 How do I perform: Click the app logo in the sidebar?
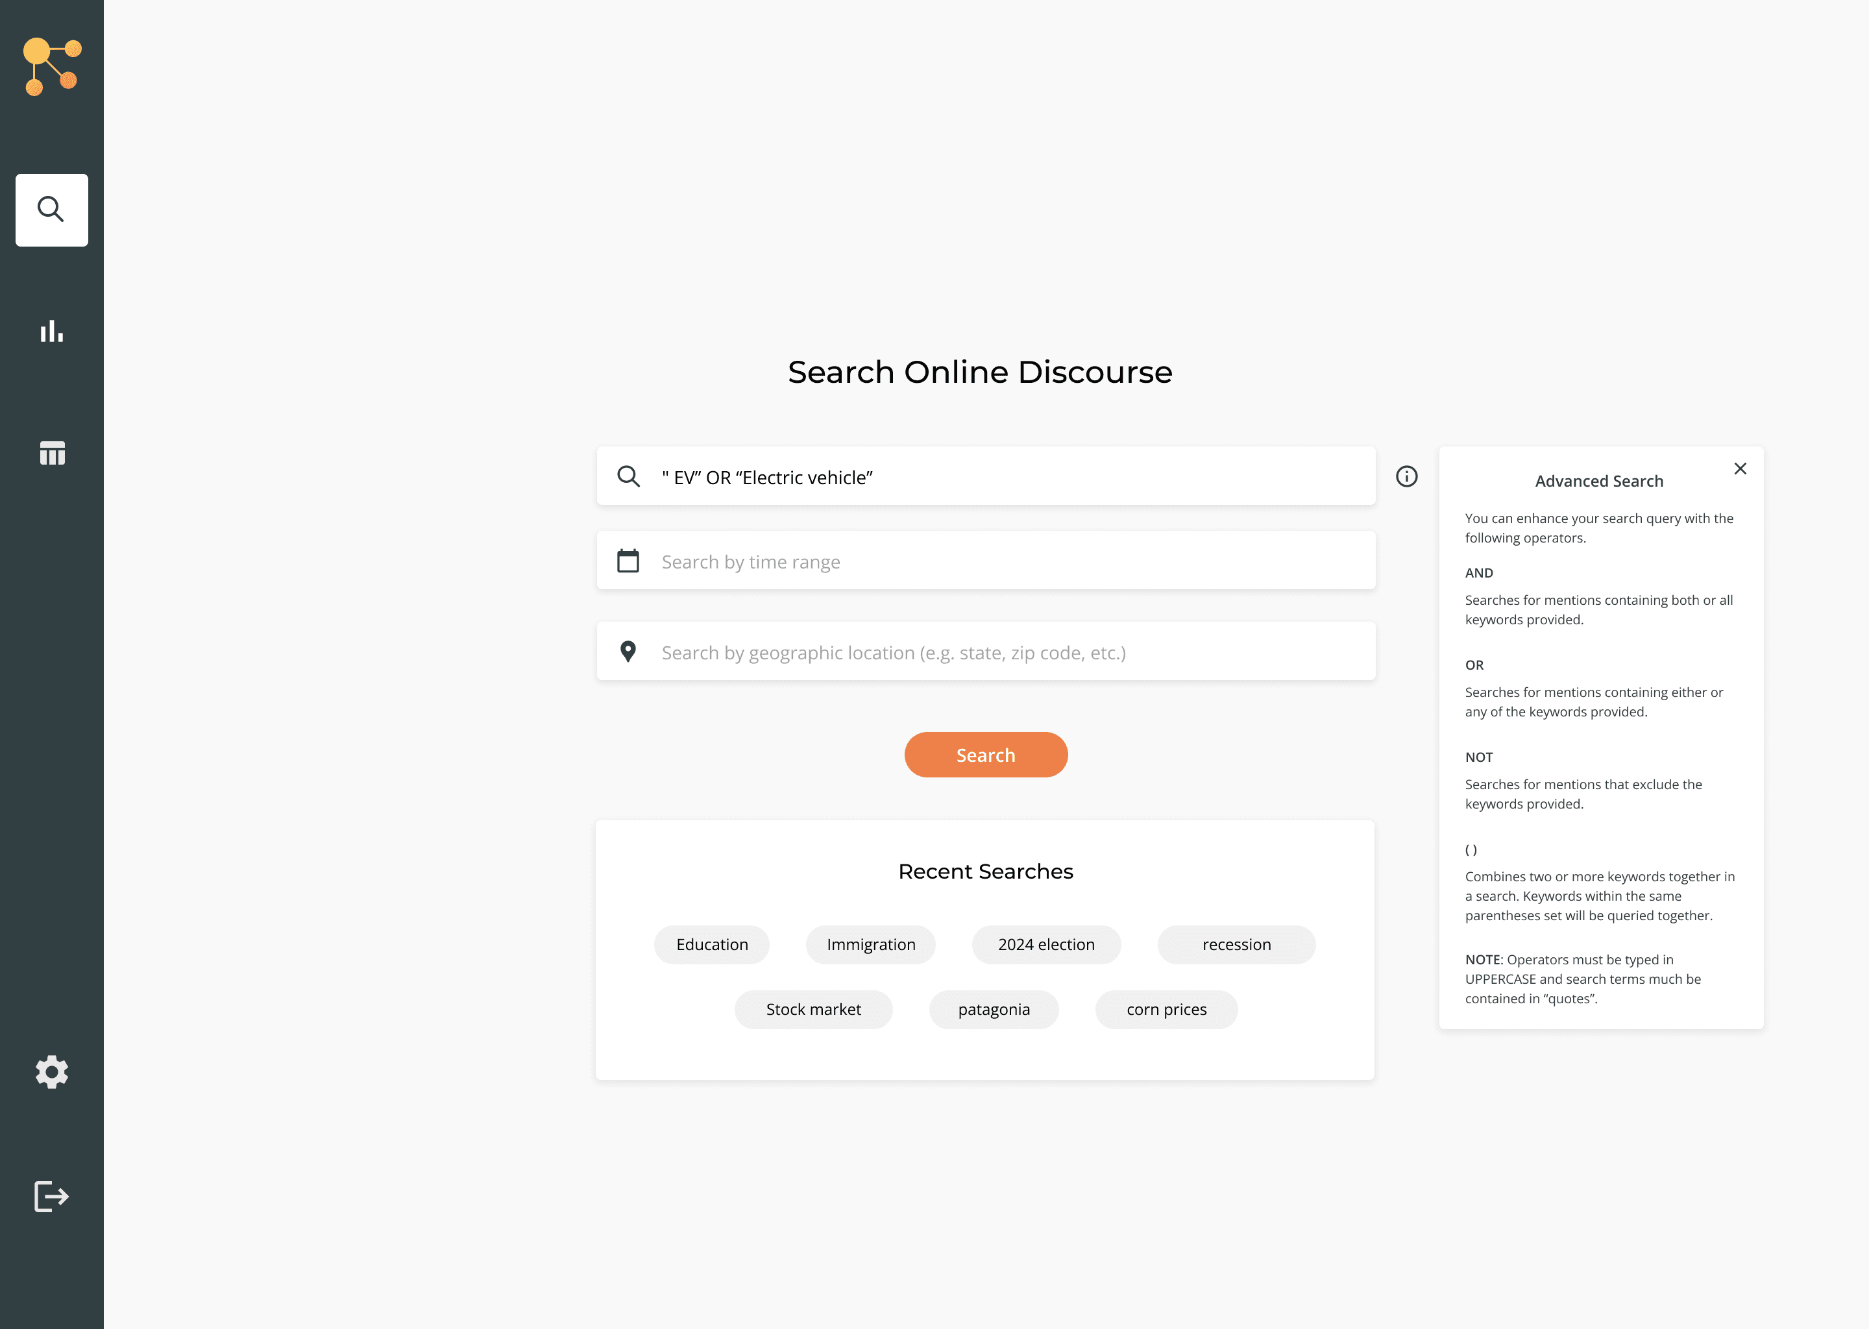pos(51,66)
